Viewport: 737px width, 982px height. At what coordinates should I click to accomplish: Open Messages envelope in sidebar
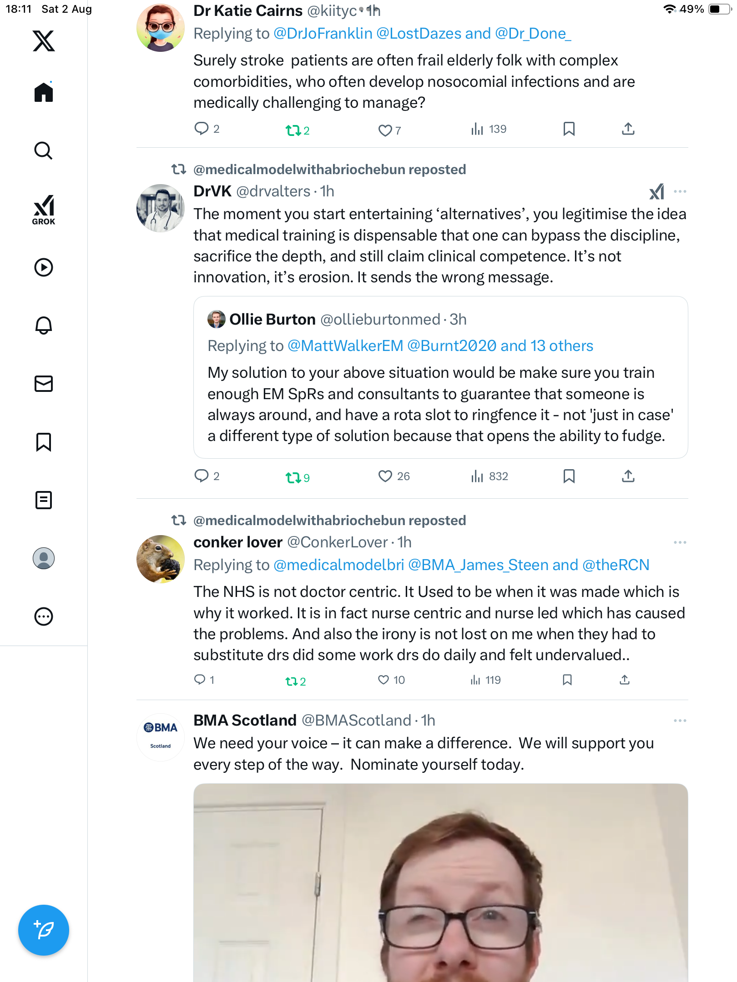[x=44, y=384]
